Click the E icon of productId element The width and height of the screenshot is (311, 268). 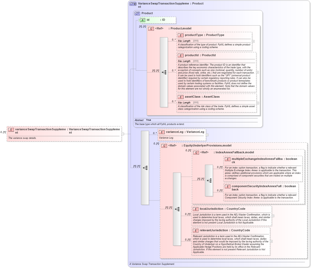pyautogui.click(x=180, y=56)
